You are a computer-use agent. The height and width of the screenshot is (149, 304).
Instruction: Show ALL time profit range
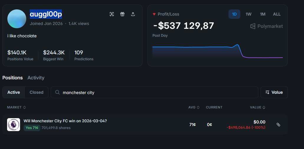(x=277, y=14)
